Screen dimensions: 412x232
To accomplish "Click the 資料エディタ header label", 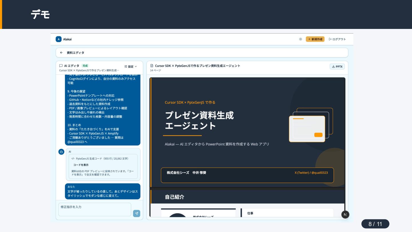I will [76, 53].
